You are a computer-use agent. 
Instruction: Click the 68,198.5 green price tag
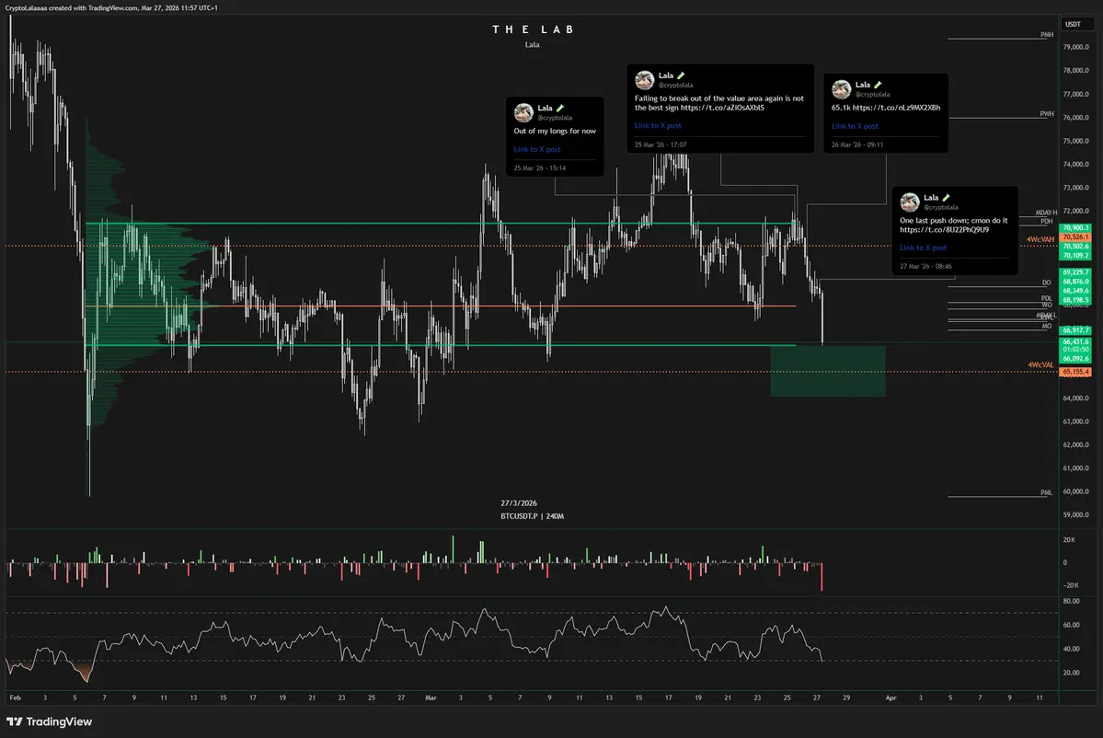pos(1075,300)
